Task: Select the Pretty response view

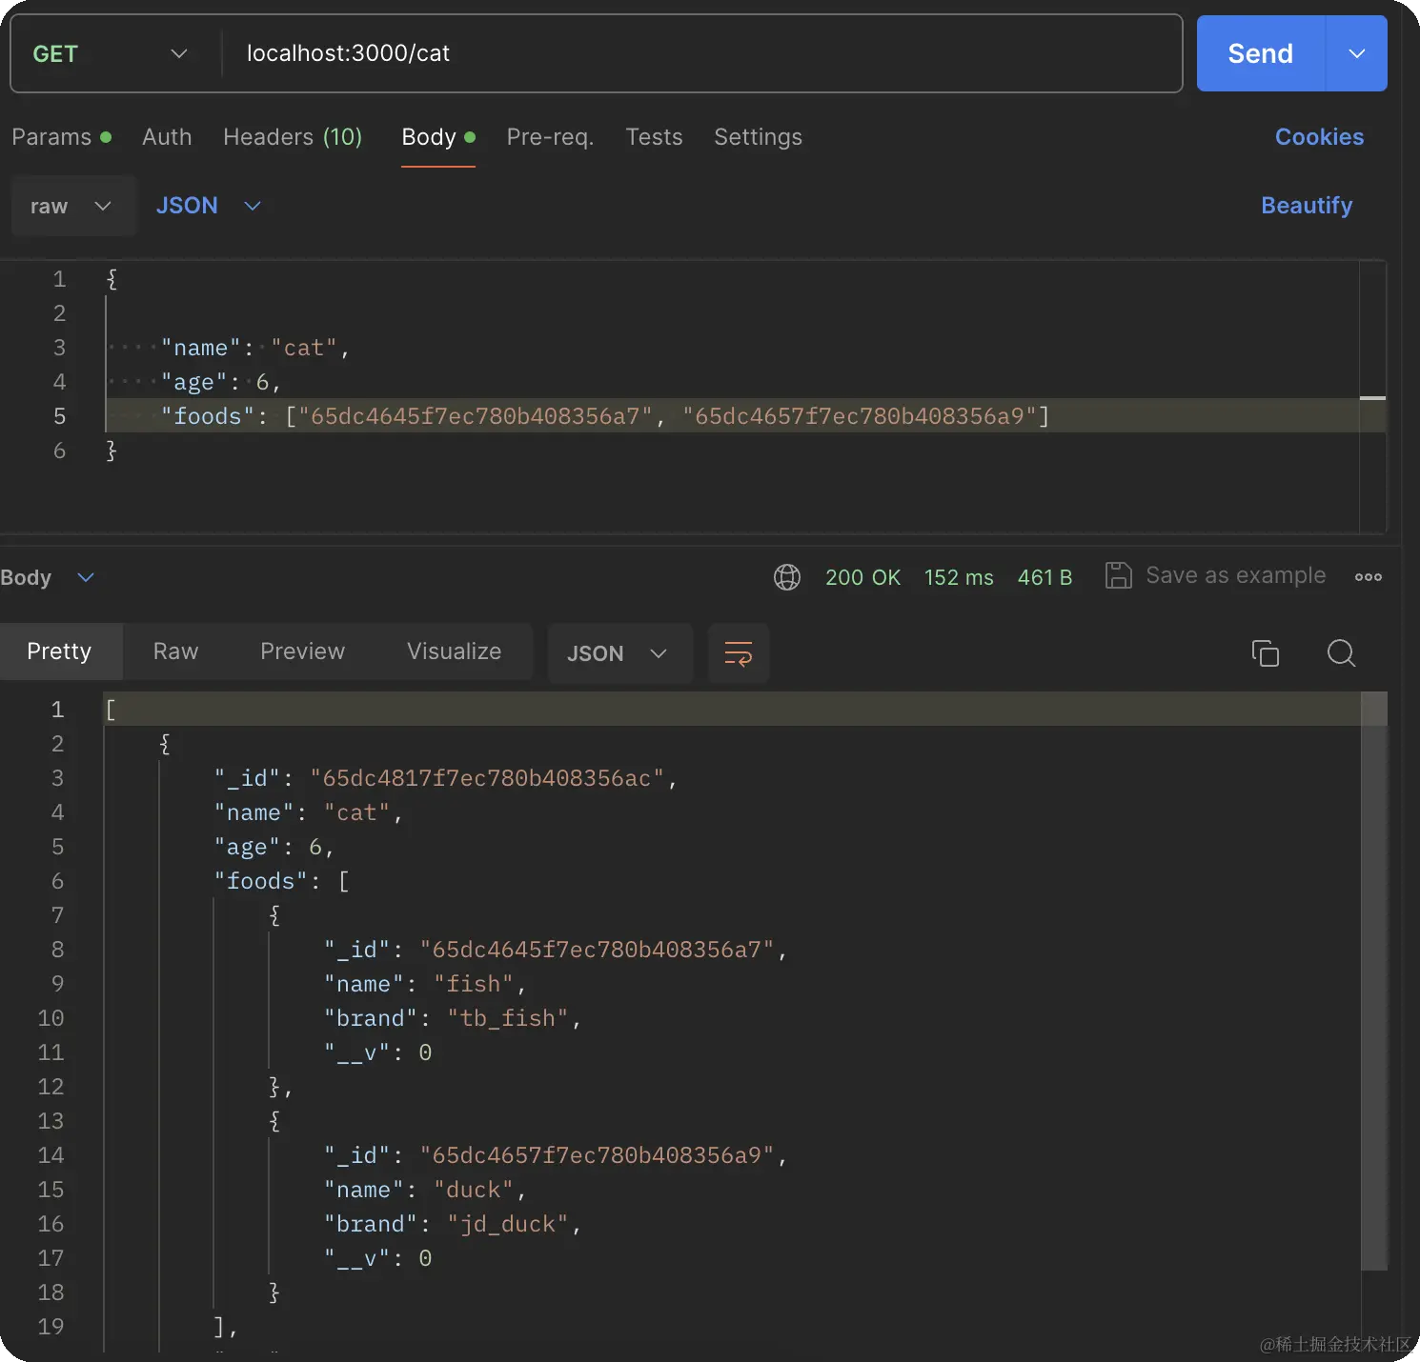Action: pos(60,651)
